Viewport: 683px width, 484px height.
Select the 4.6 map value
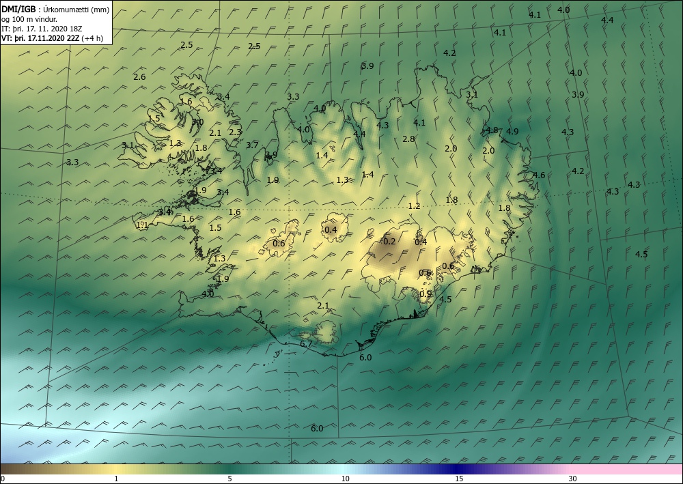coord(540,175)
